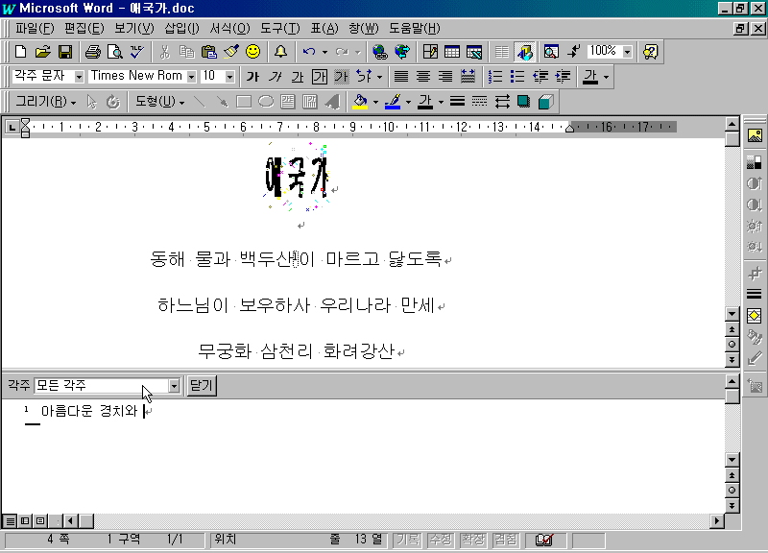This screenshot has height=553, width=768.
Task: Center align the text
Action: pyautogui.click(x=423, y=77)
